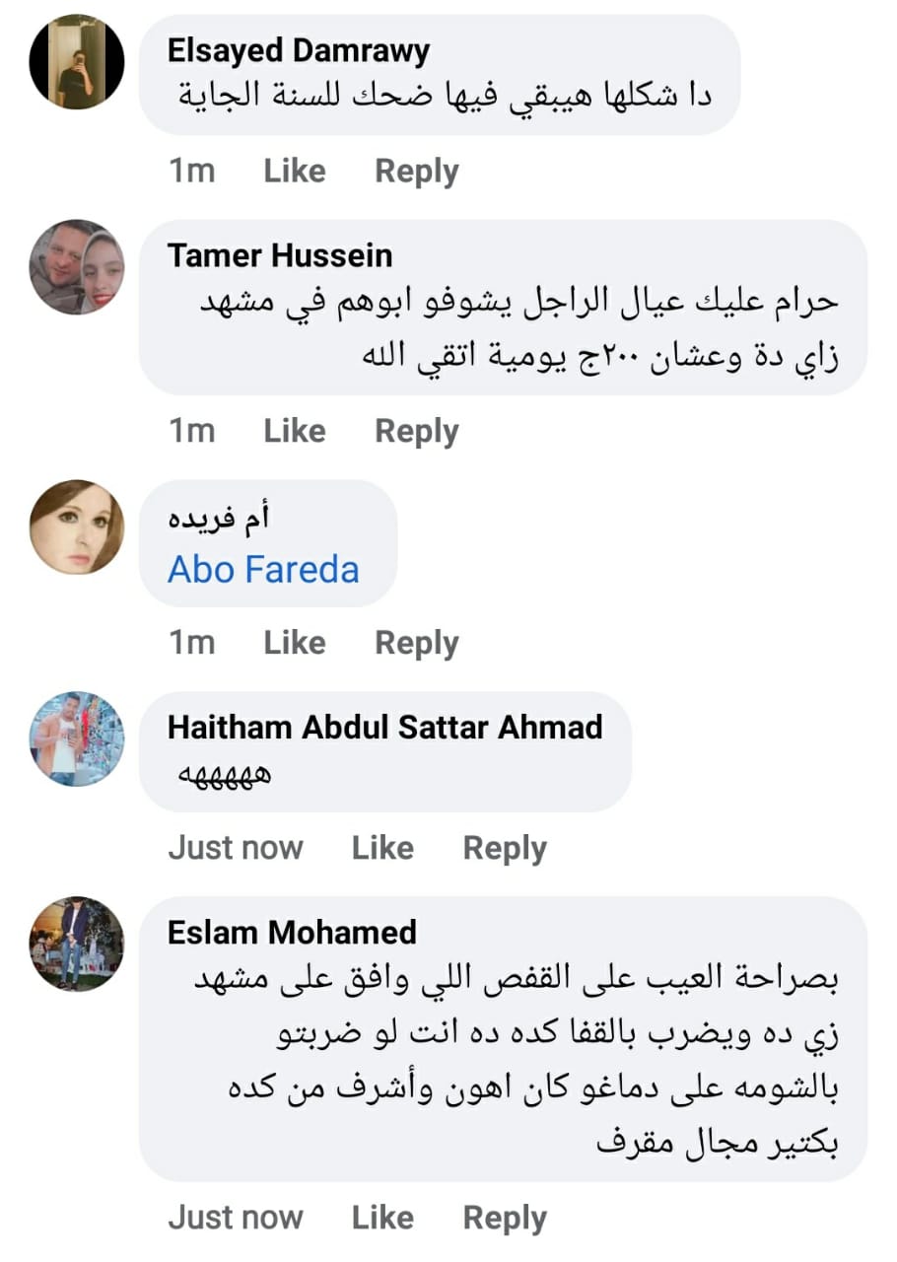Screen dimensions: 897x1262
Task: Open Haitham Abdul Sattar Ahmad's avatar
Action: point(77,738)
